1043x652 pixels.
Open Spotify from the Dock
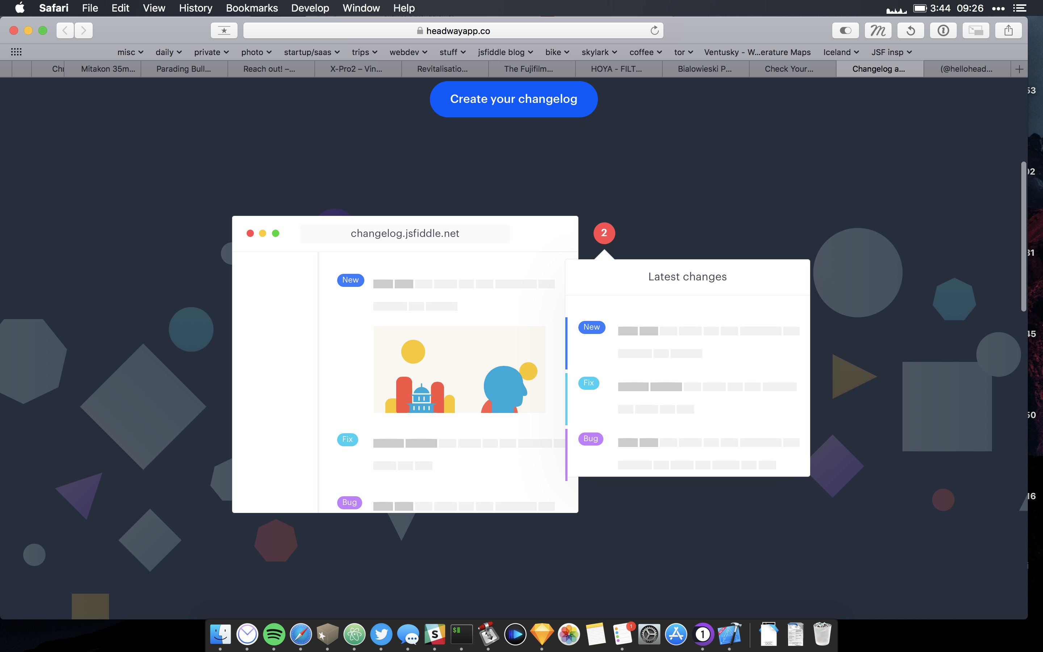274,634
